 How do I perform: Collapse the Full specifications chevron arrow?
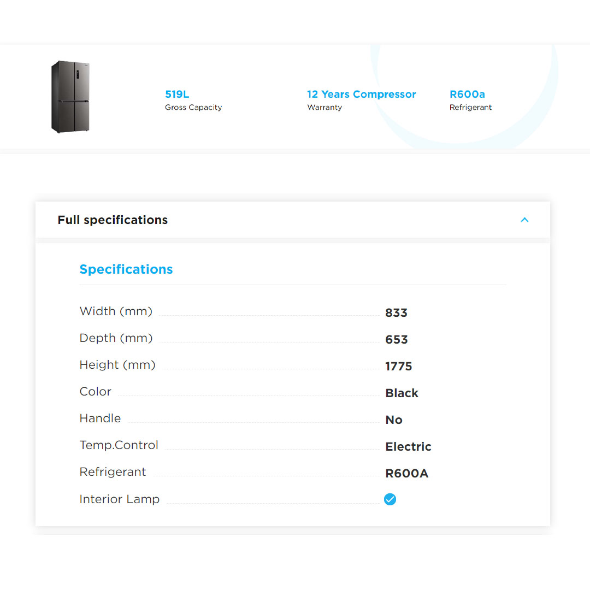point(524,220)
